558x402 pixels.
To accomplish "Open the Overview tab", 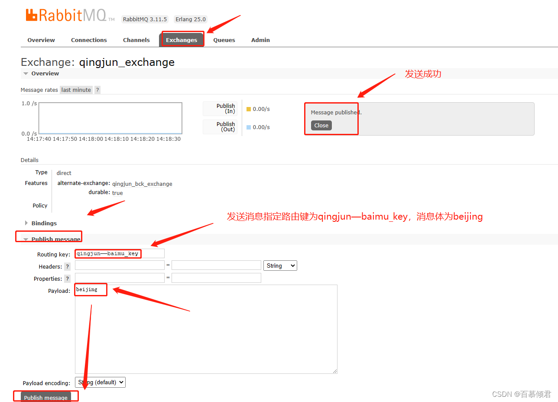I will pos(41,40).
